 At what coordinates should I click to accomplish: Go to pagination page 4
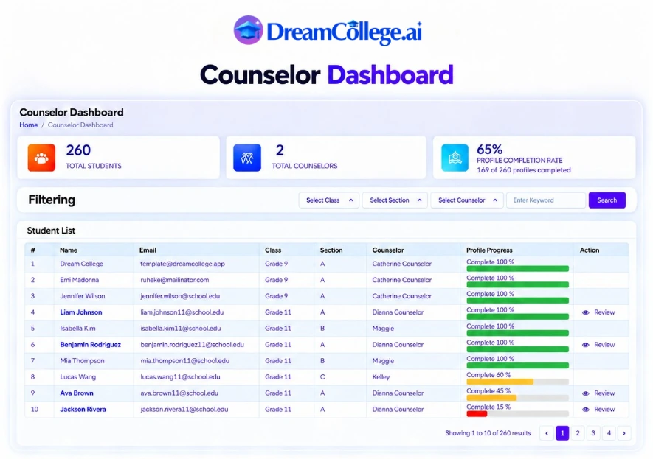pyautogui.click(x=609, y=433)
